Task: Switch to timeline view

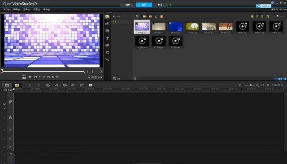Action: click(x=17, y=85)
